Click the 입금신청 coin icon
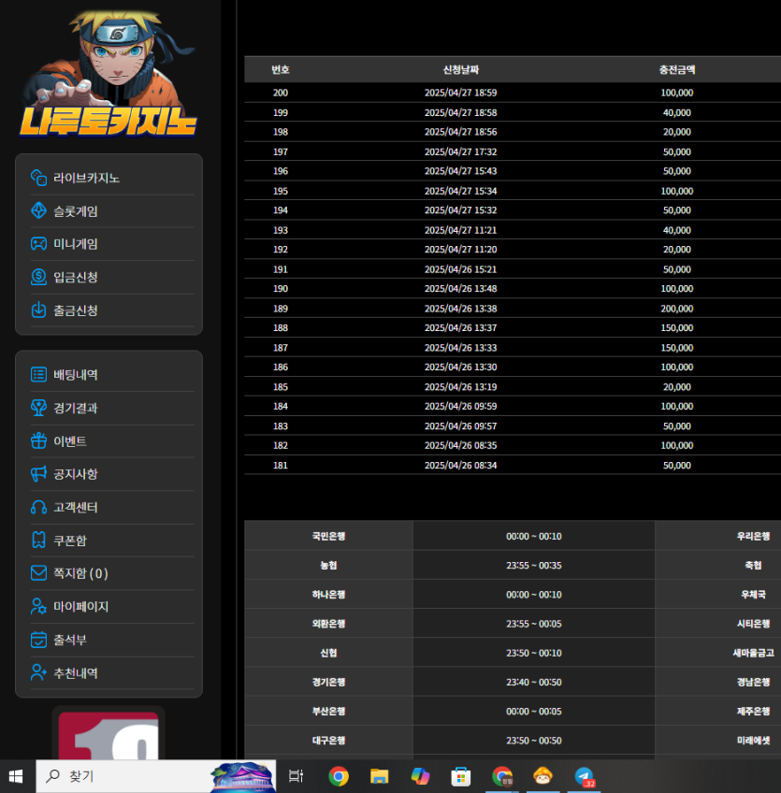This screenshot has width=781, height=793. click(x=38, y=277)
